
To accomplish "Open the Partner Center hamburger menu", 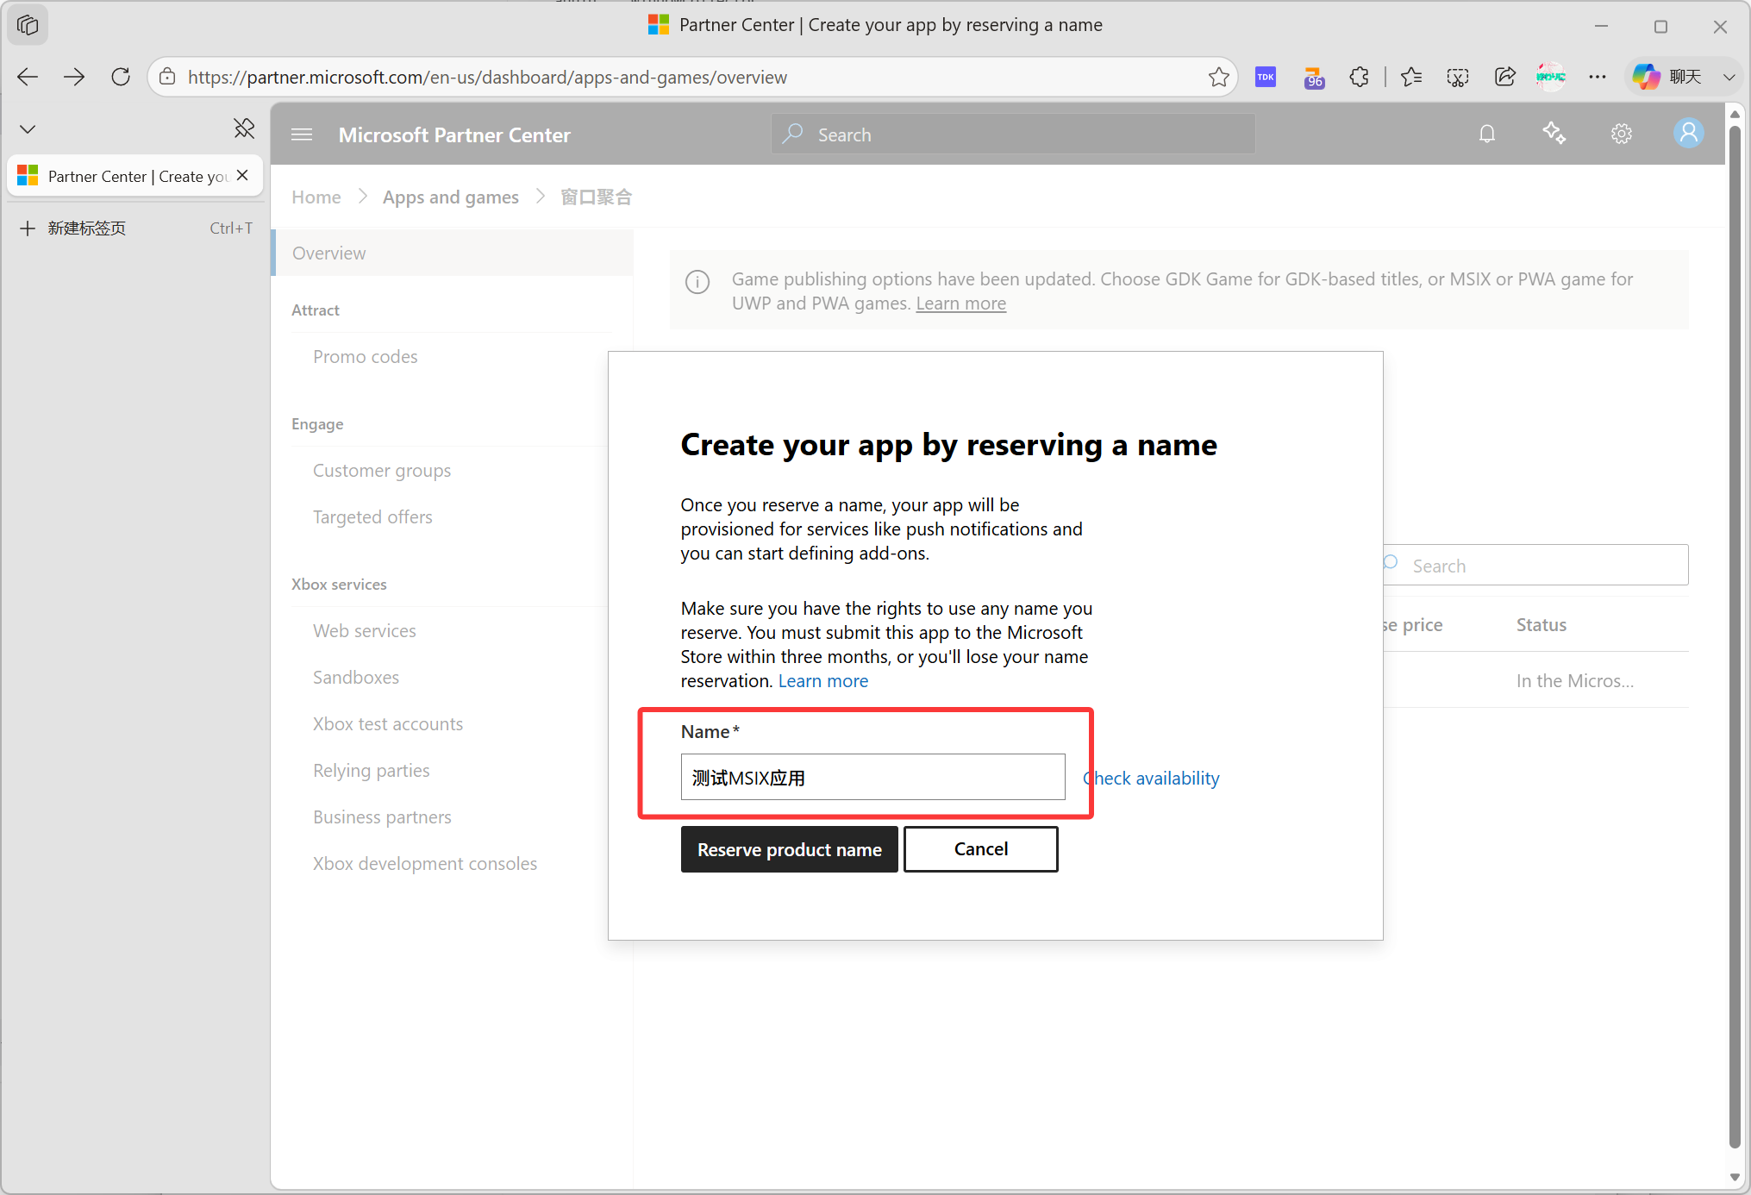I will click(x=302, y=135).
